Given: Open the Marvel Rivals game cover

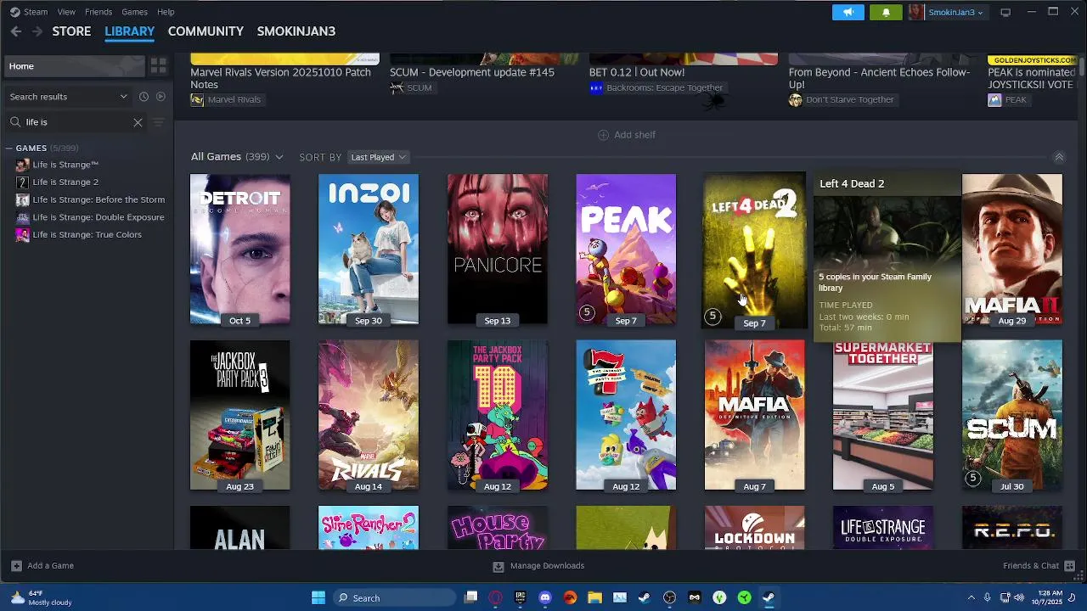Looking at the screenshot, I should pos(369,415).
